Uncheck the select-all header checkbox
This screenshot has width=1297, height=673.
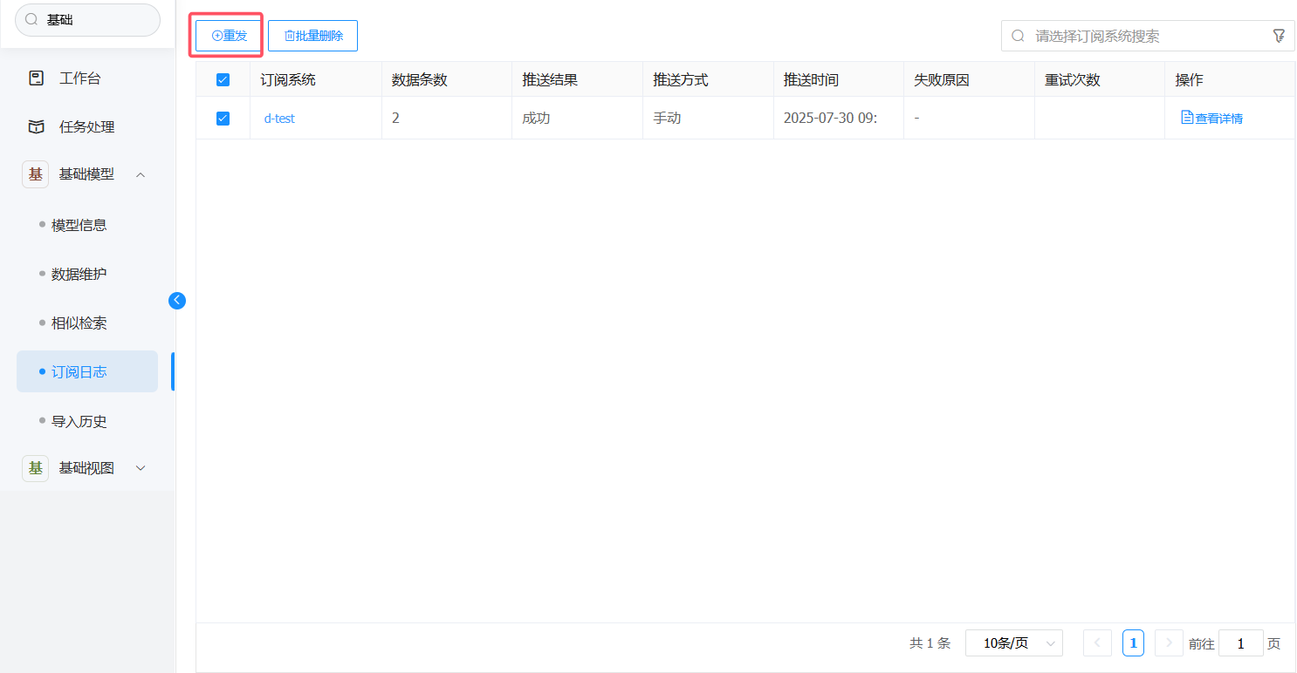click(223, 80)
